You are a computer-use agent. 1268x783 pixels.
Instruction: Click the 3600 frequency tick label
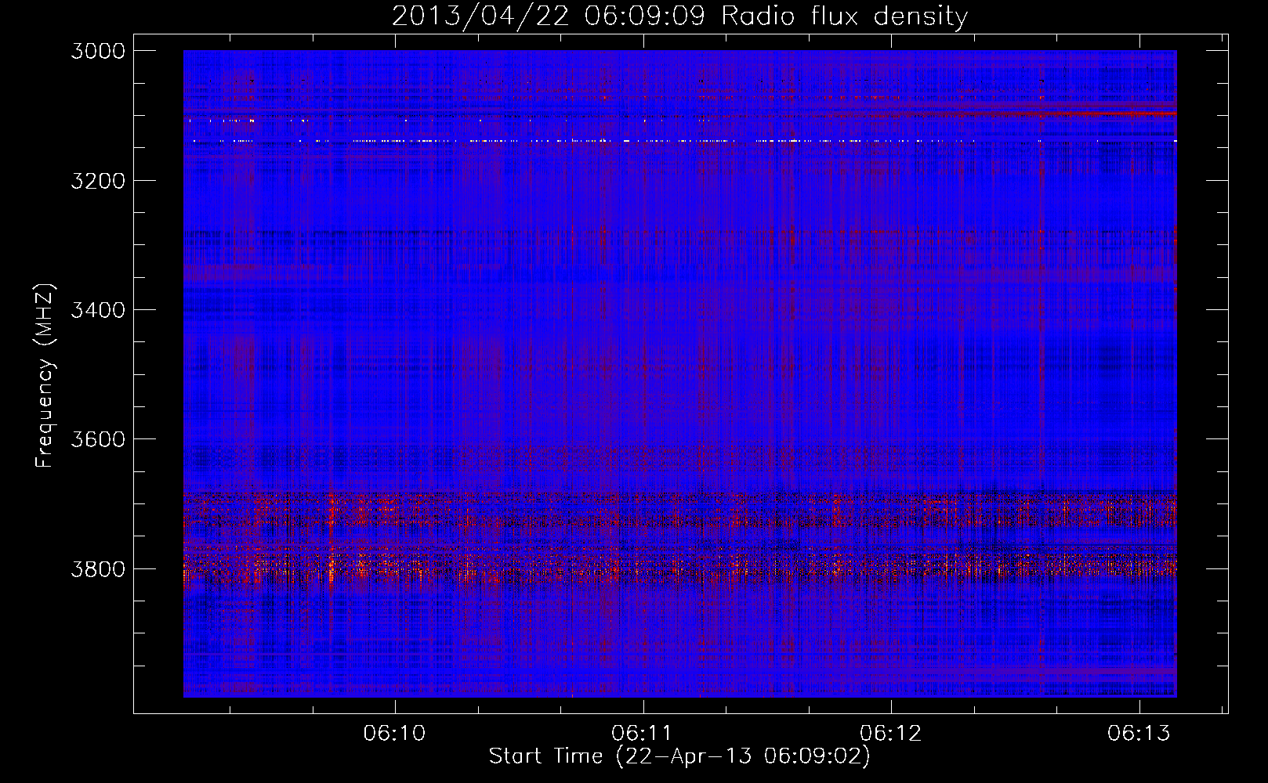[98, 439]
